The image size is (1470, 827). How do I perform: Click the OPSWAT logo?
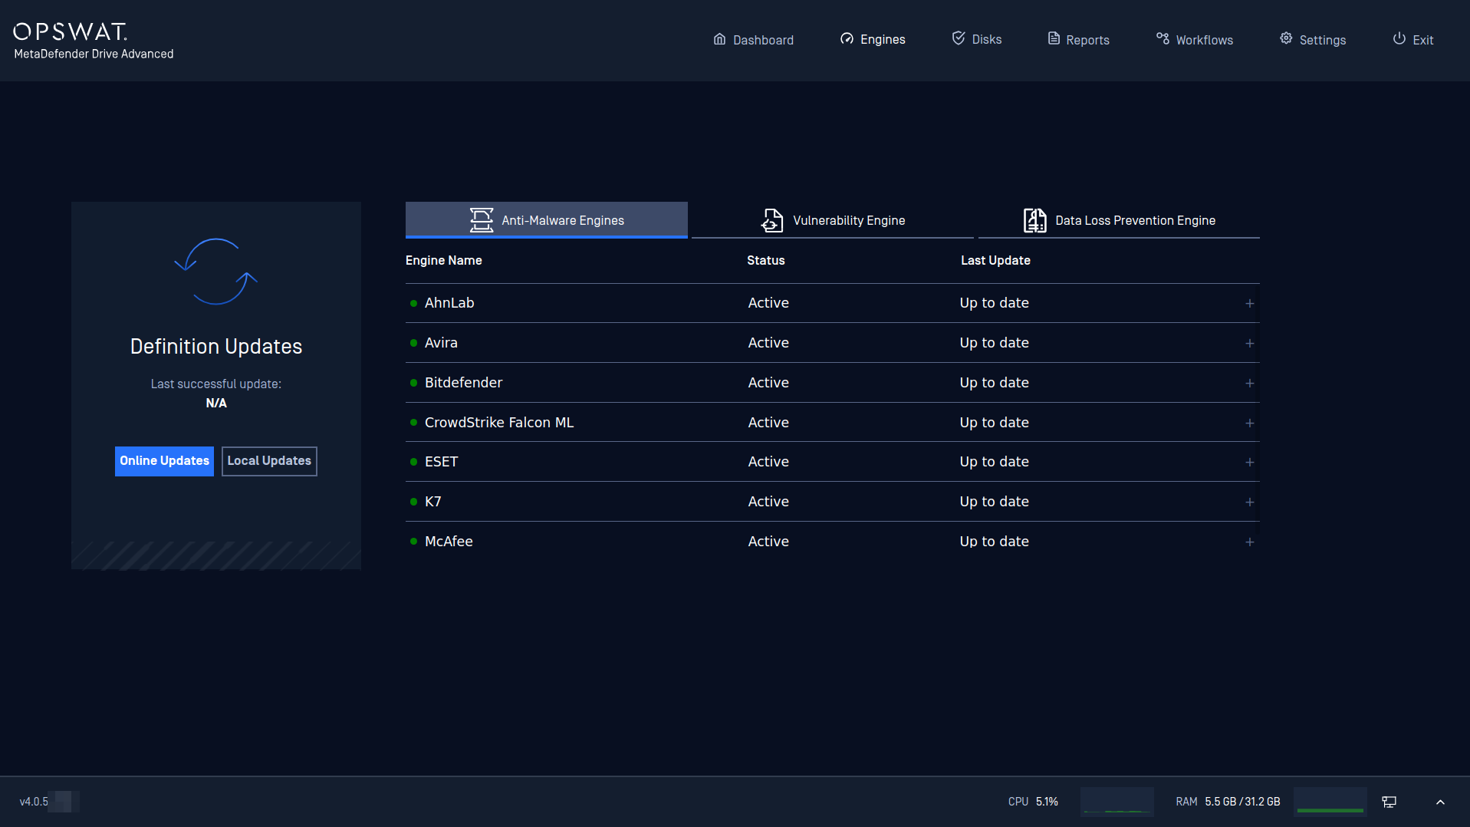click(71, 31)
